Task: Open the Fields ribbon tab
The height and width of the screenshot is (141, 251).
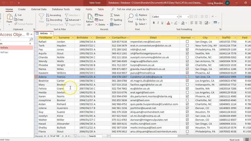Action: [x=89, y=9]
